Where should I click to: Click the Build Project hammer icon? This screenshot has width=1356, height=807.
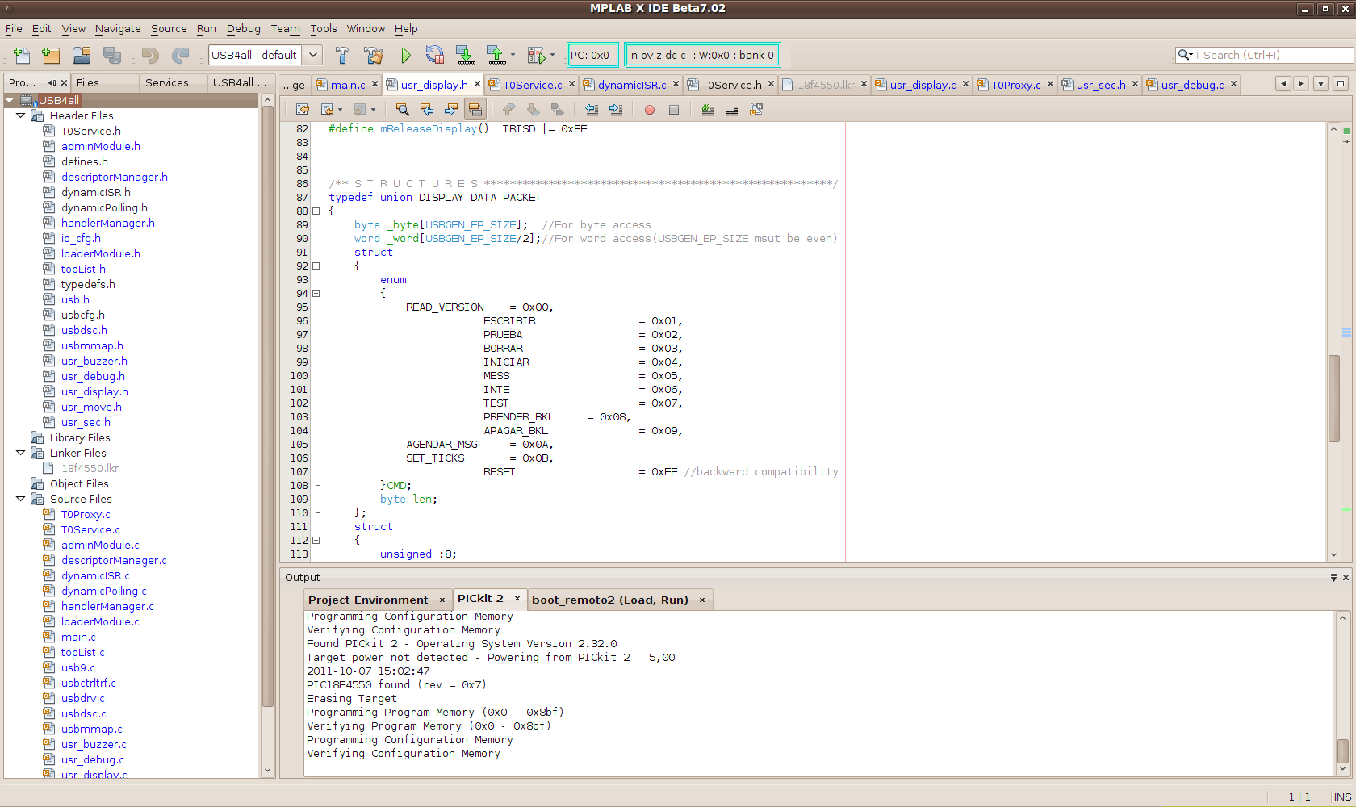click(x=342, y=55)
